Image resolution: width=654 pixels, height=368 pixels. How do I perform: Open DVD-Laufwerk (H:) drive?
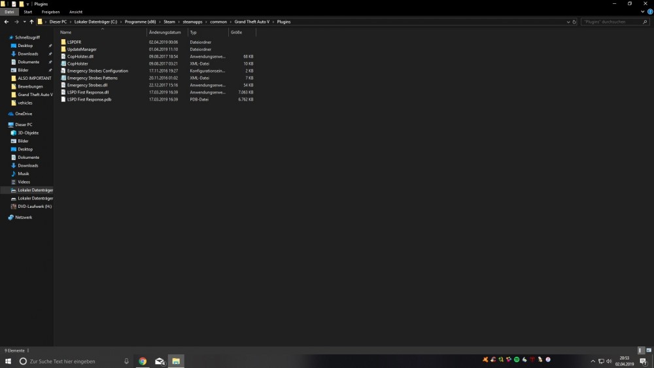point(35,207)
